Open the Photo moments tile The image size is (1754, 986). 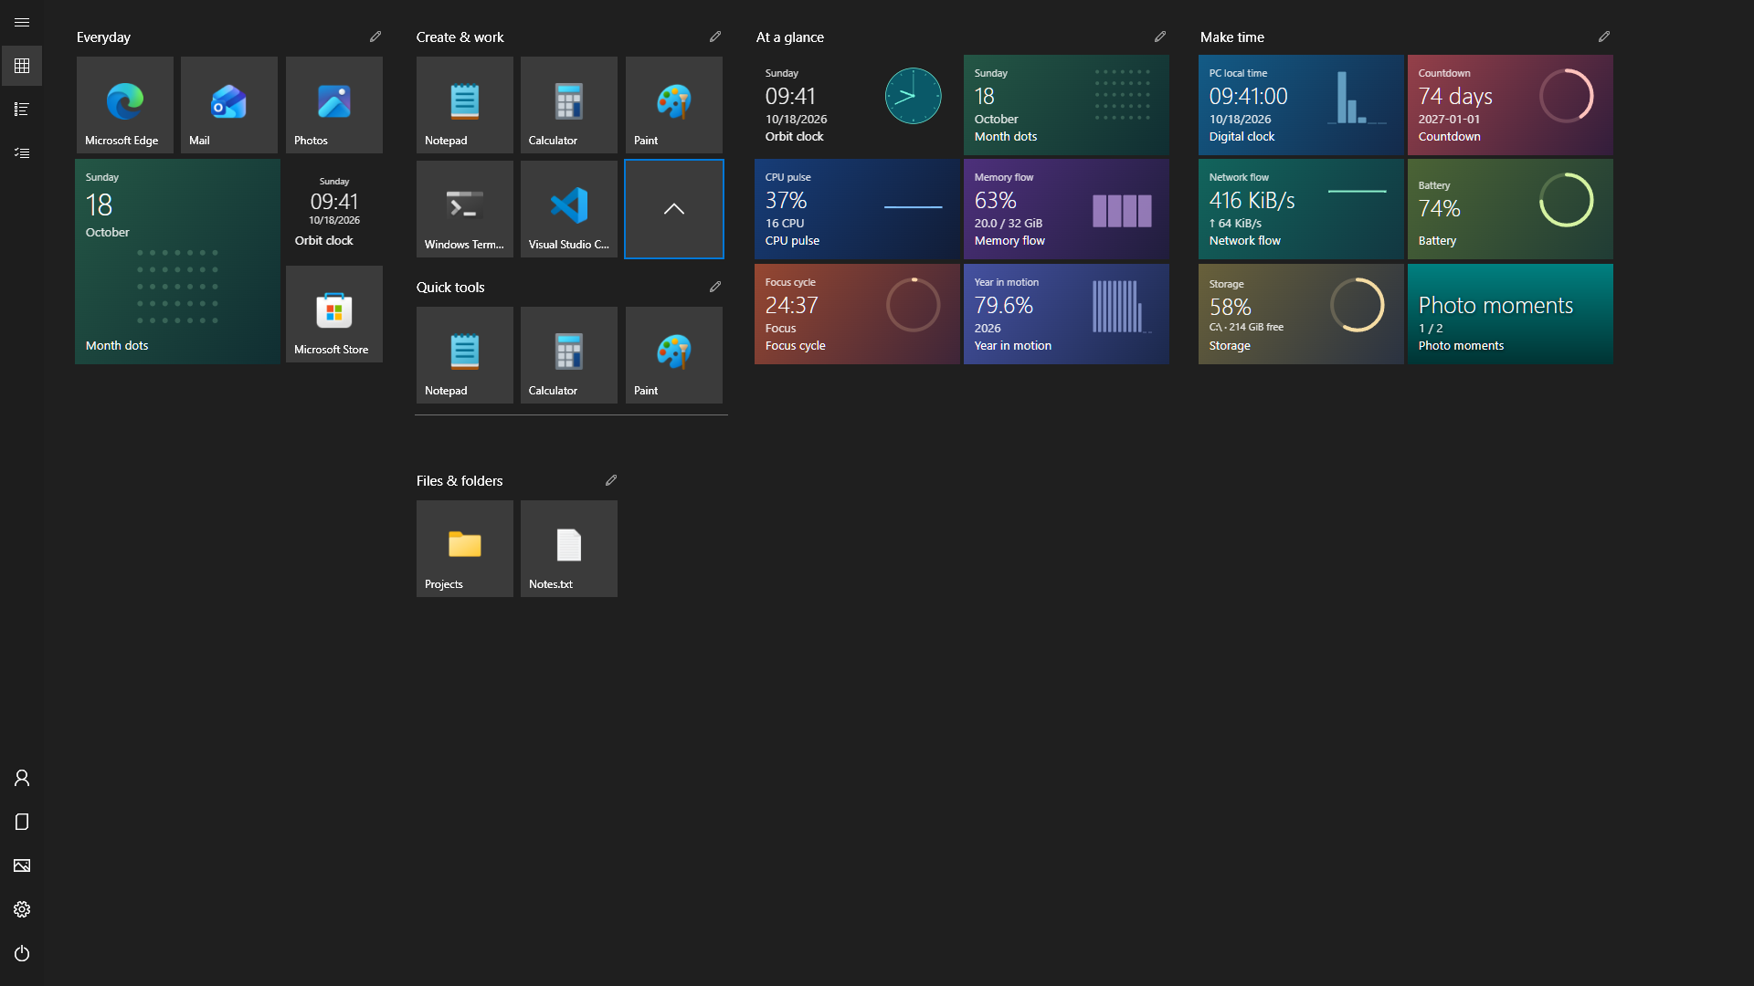pyautogui.click(x=1510, y=314)
